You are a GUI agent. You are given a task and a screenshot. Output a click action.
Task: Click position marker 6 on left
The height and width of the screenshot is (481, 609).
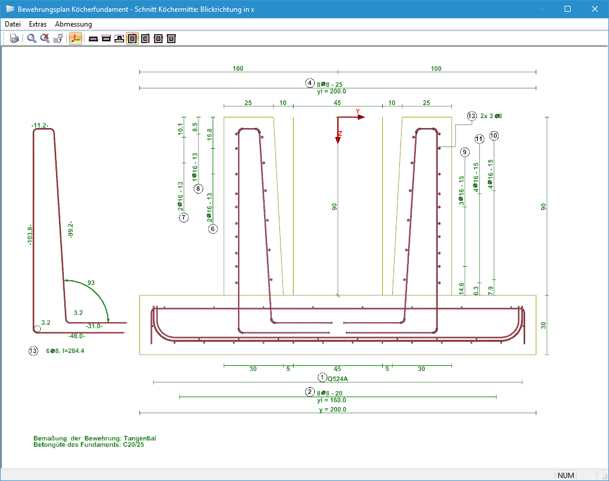[213, 228]
